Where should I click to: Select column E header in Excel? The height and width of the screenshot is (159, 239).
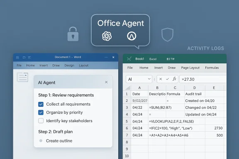point(214,88)
